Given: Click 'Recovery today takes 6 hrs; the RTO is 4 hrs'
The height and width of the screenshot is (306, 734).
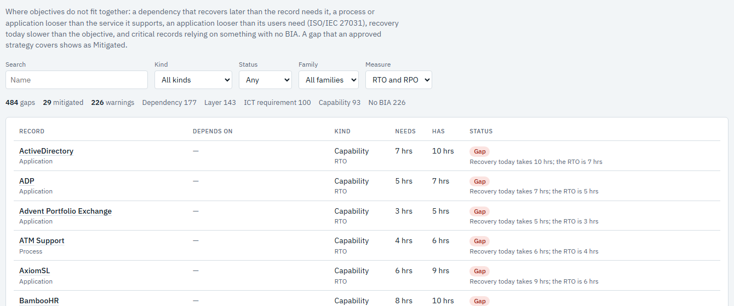Looking at the screenshot, I should (x=534, y=251).
